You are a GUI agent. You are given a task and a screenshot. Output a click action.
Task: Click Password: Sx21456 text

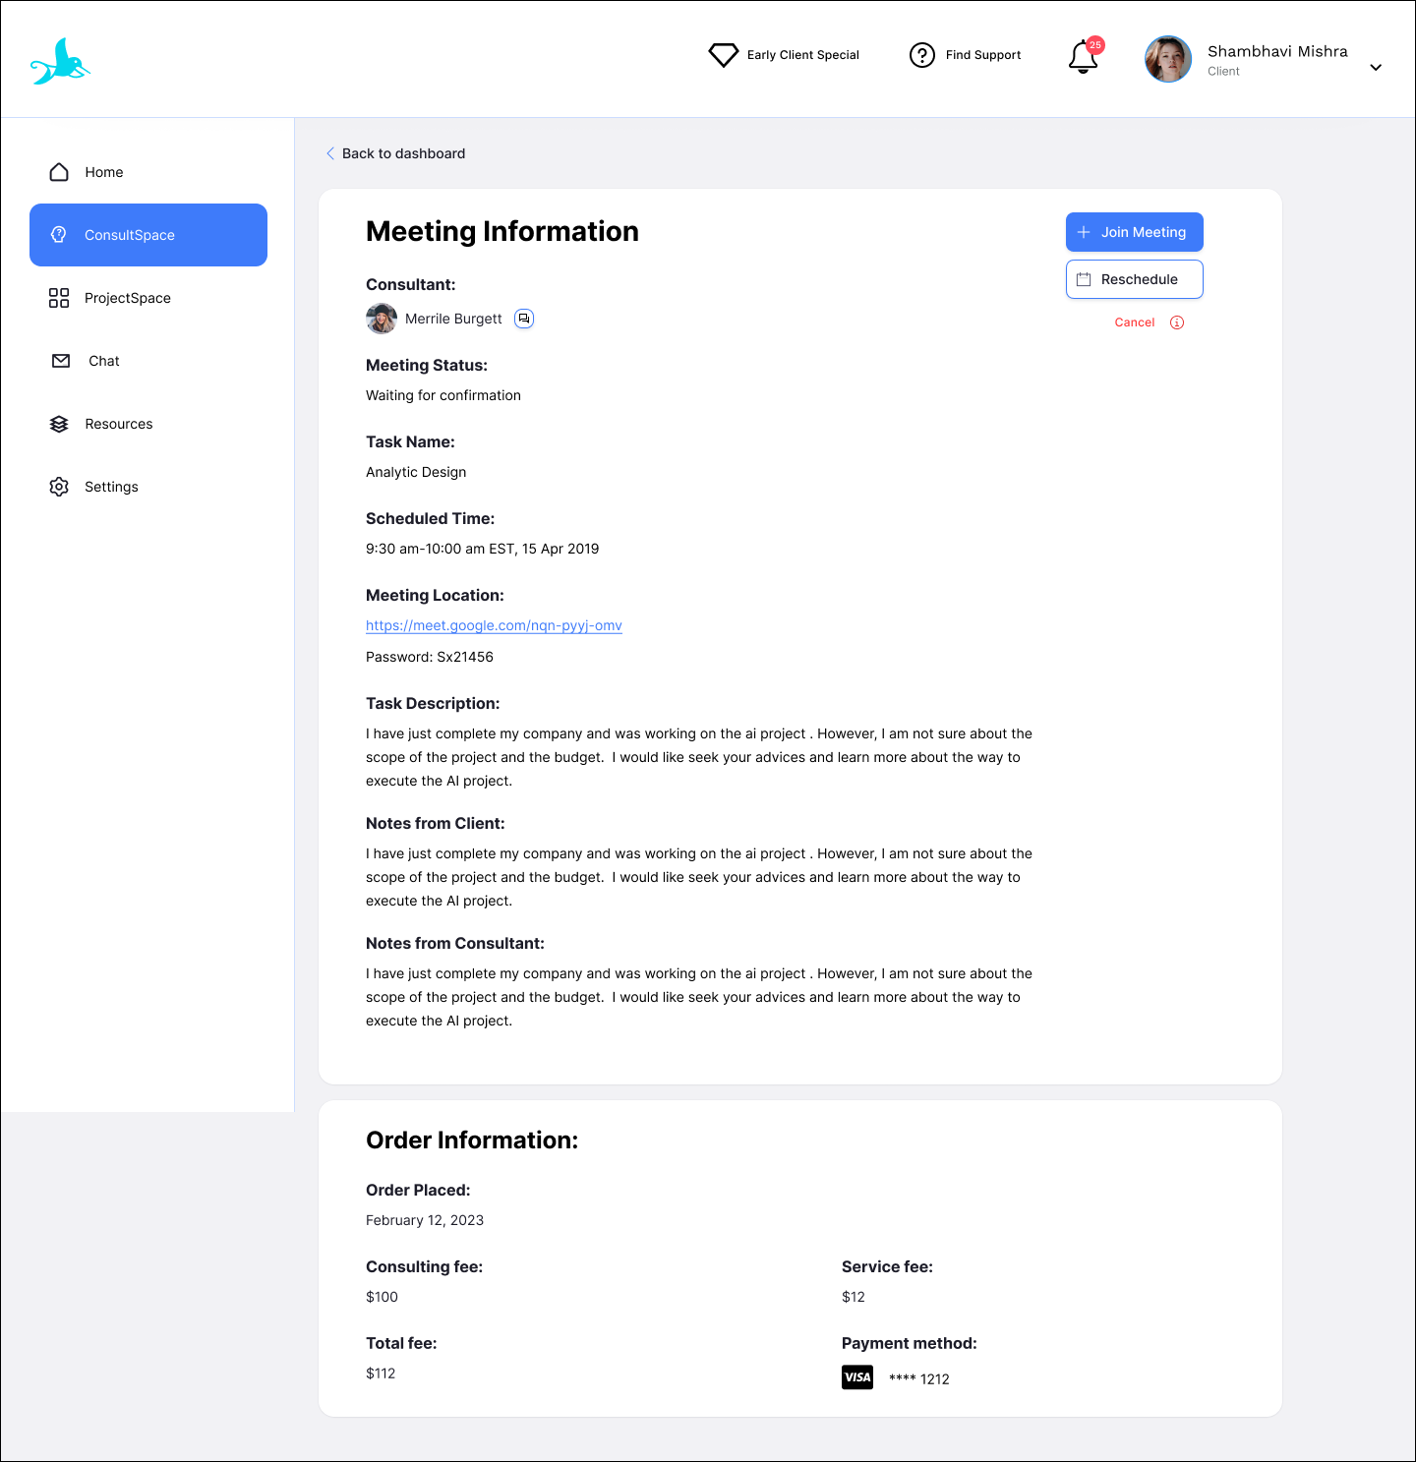click(430, 657)
